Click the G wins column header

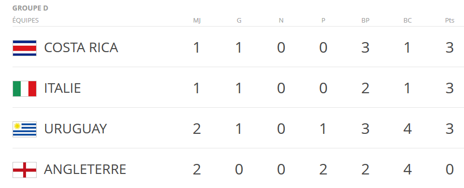click(x=239, y=21)
